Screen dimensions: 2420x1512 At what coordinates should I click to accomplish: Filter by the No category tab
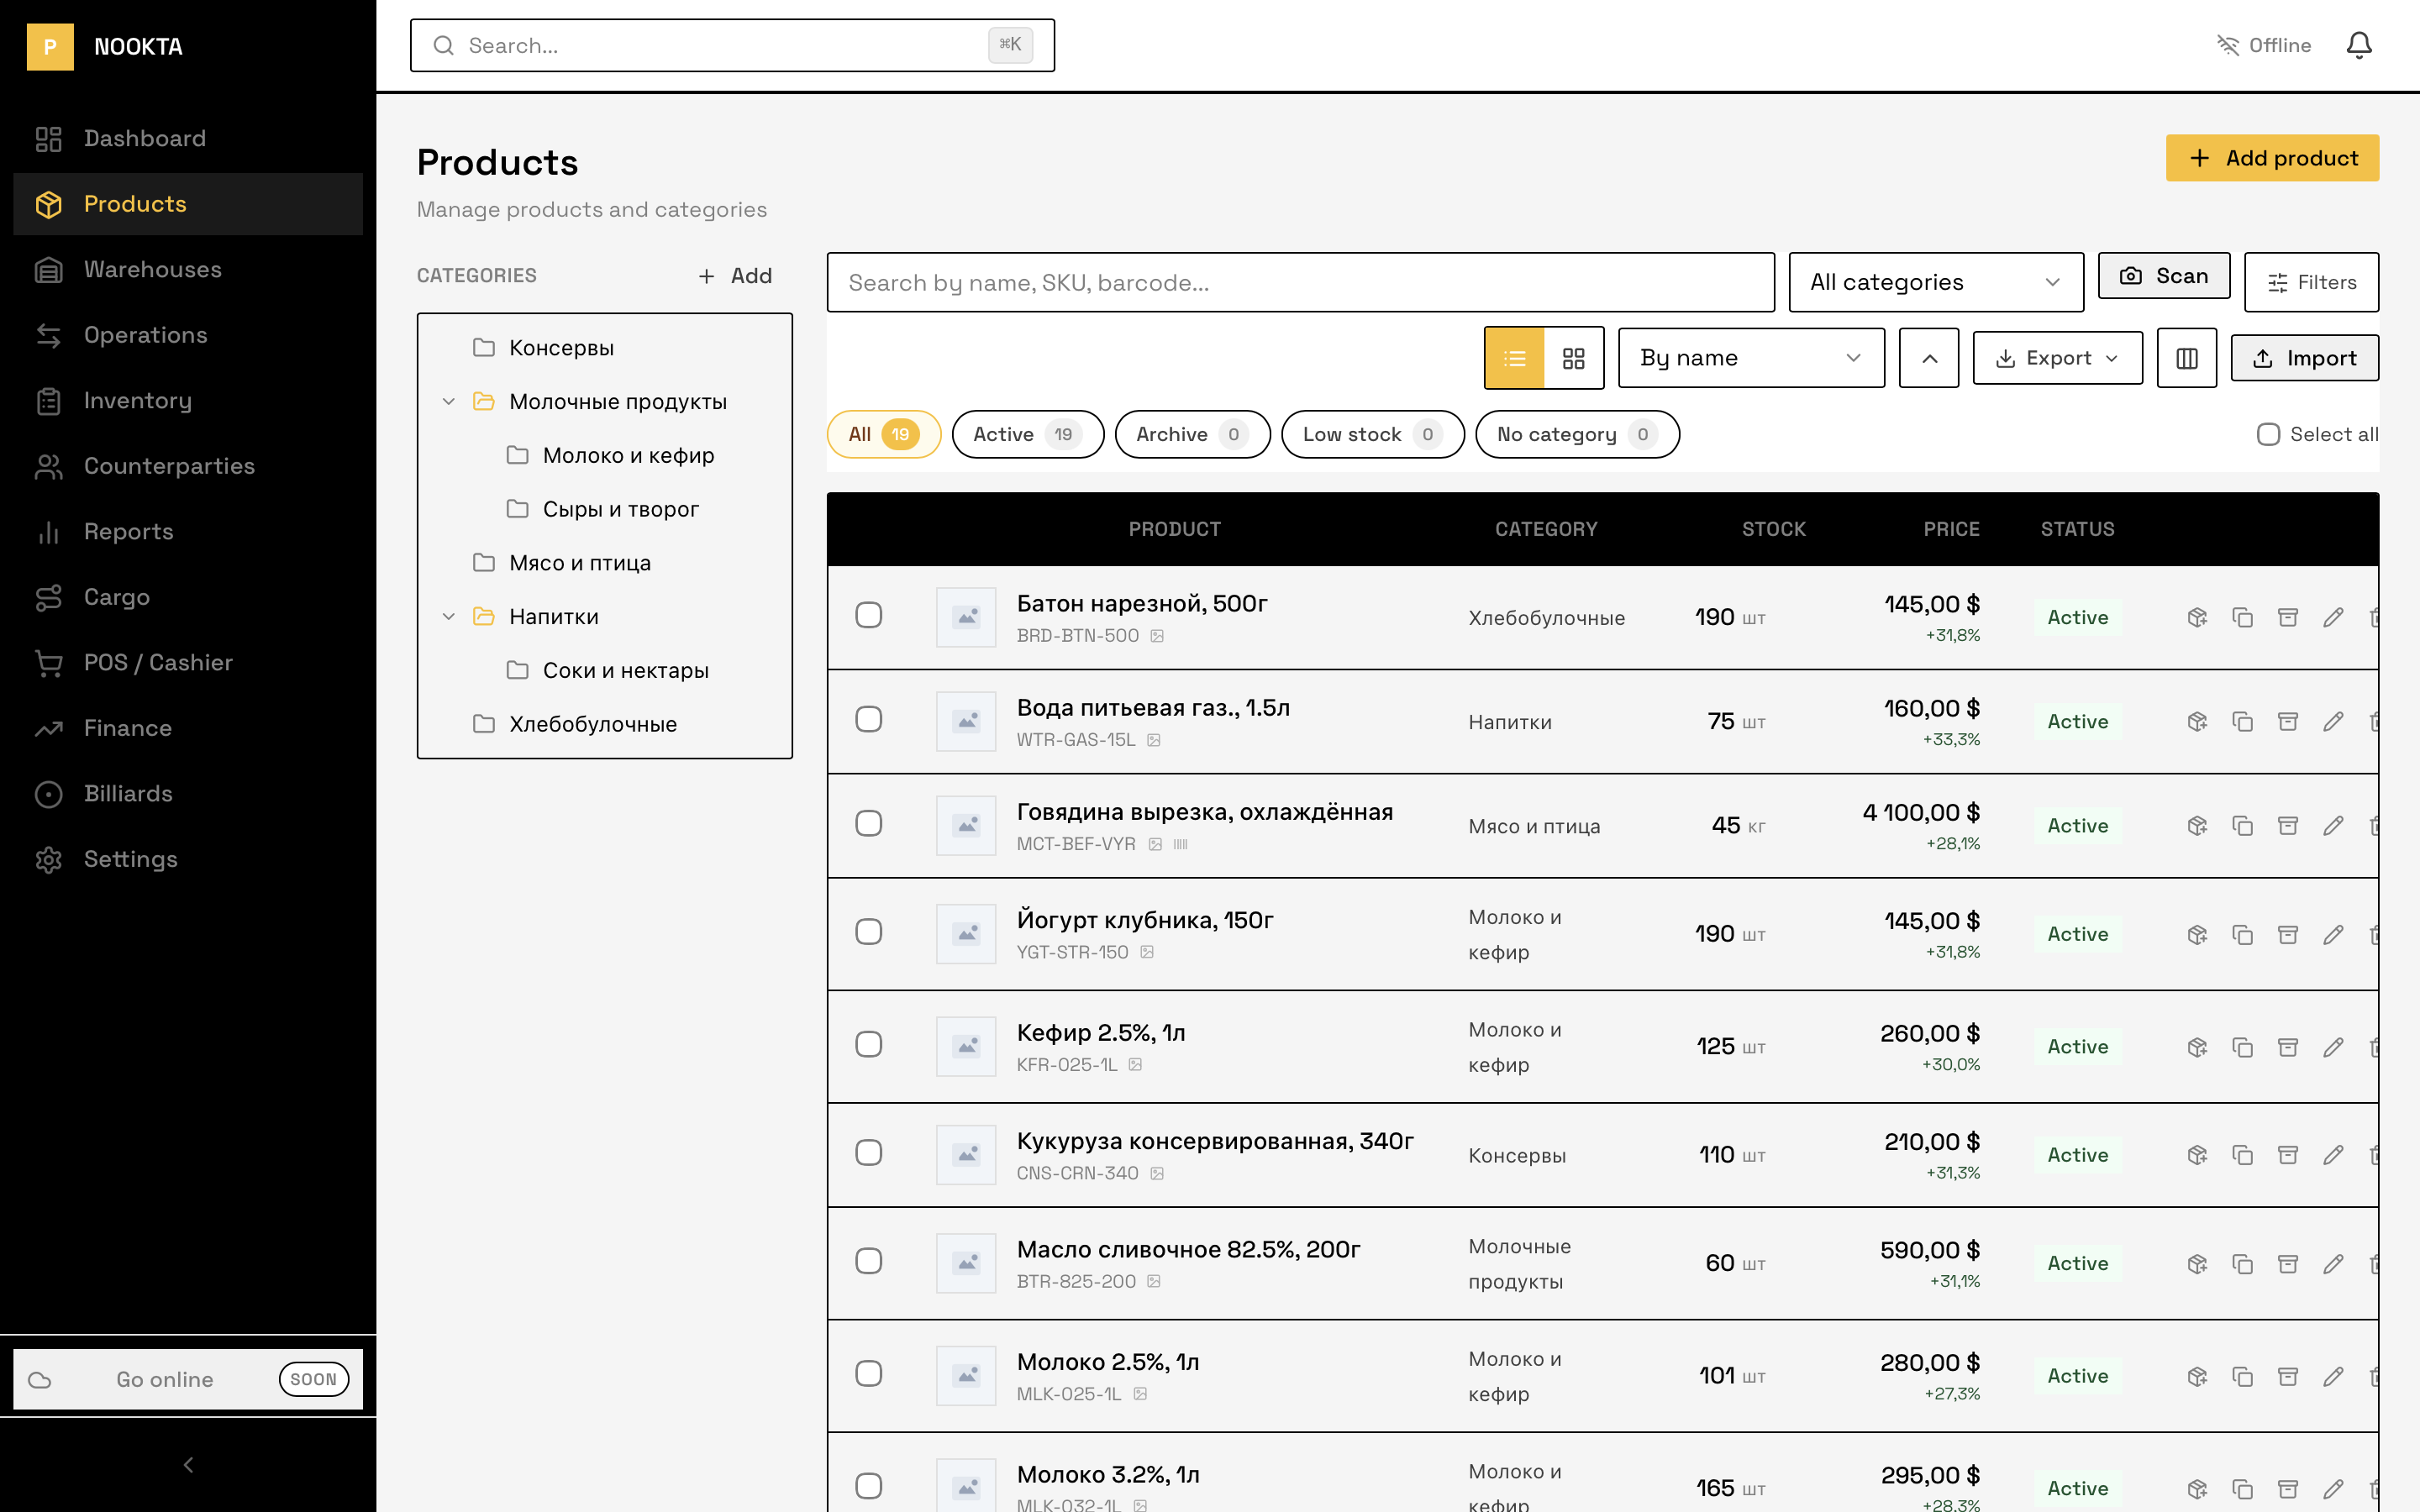click(1577, 434)
